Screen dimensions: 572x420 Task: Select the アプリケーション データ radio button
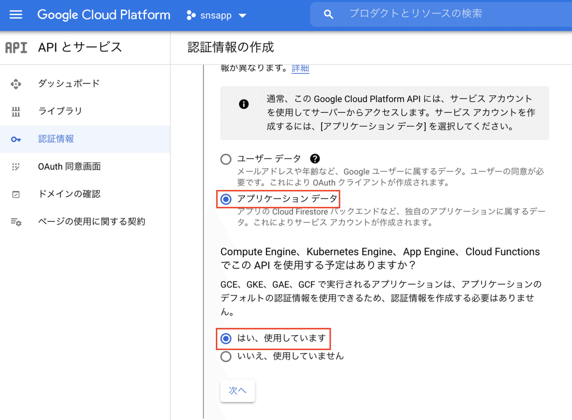coord(226,199)
